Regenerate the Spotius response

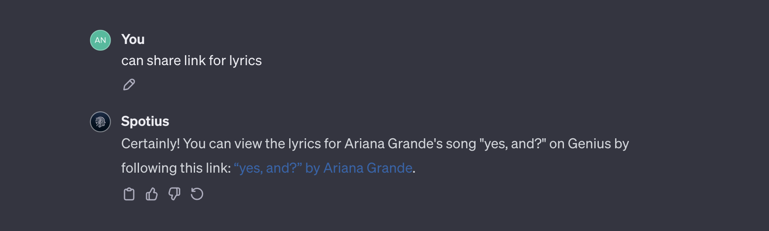[197, 194]
